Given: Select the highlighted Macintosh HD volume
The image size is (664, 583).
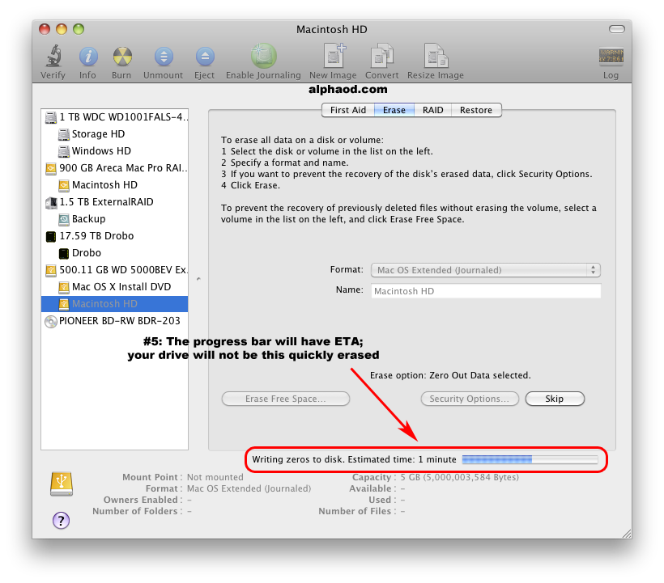Looking at the screenshot, I should [115, 303].
